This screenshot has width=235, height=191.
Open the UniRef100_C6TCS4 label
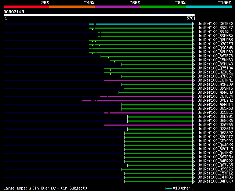click(215, 97)
